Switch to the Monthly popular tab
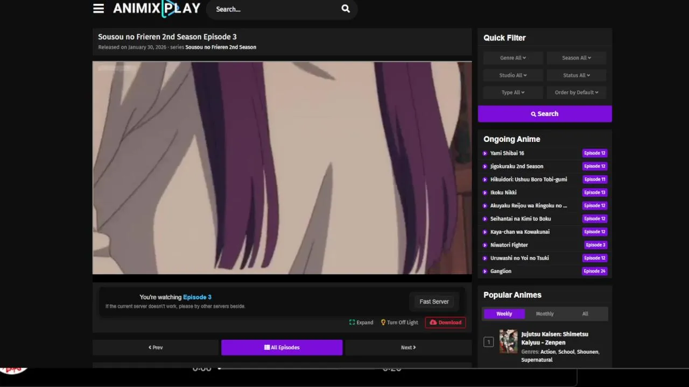Image resolution: width=689 pixels, height=387 pixels. 545,314
